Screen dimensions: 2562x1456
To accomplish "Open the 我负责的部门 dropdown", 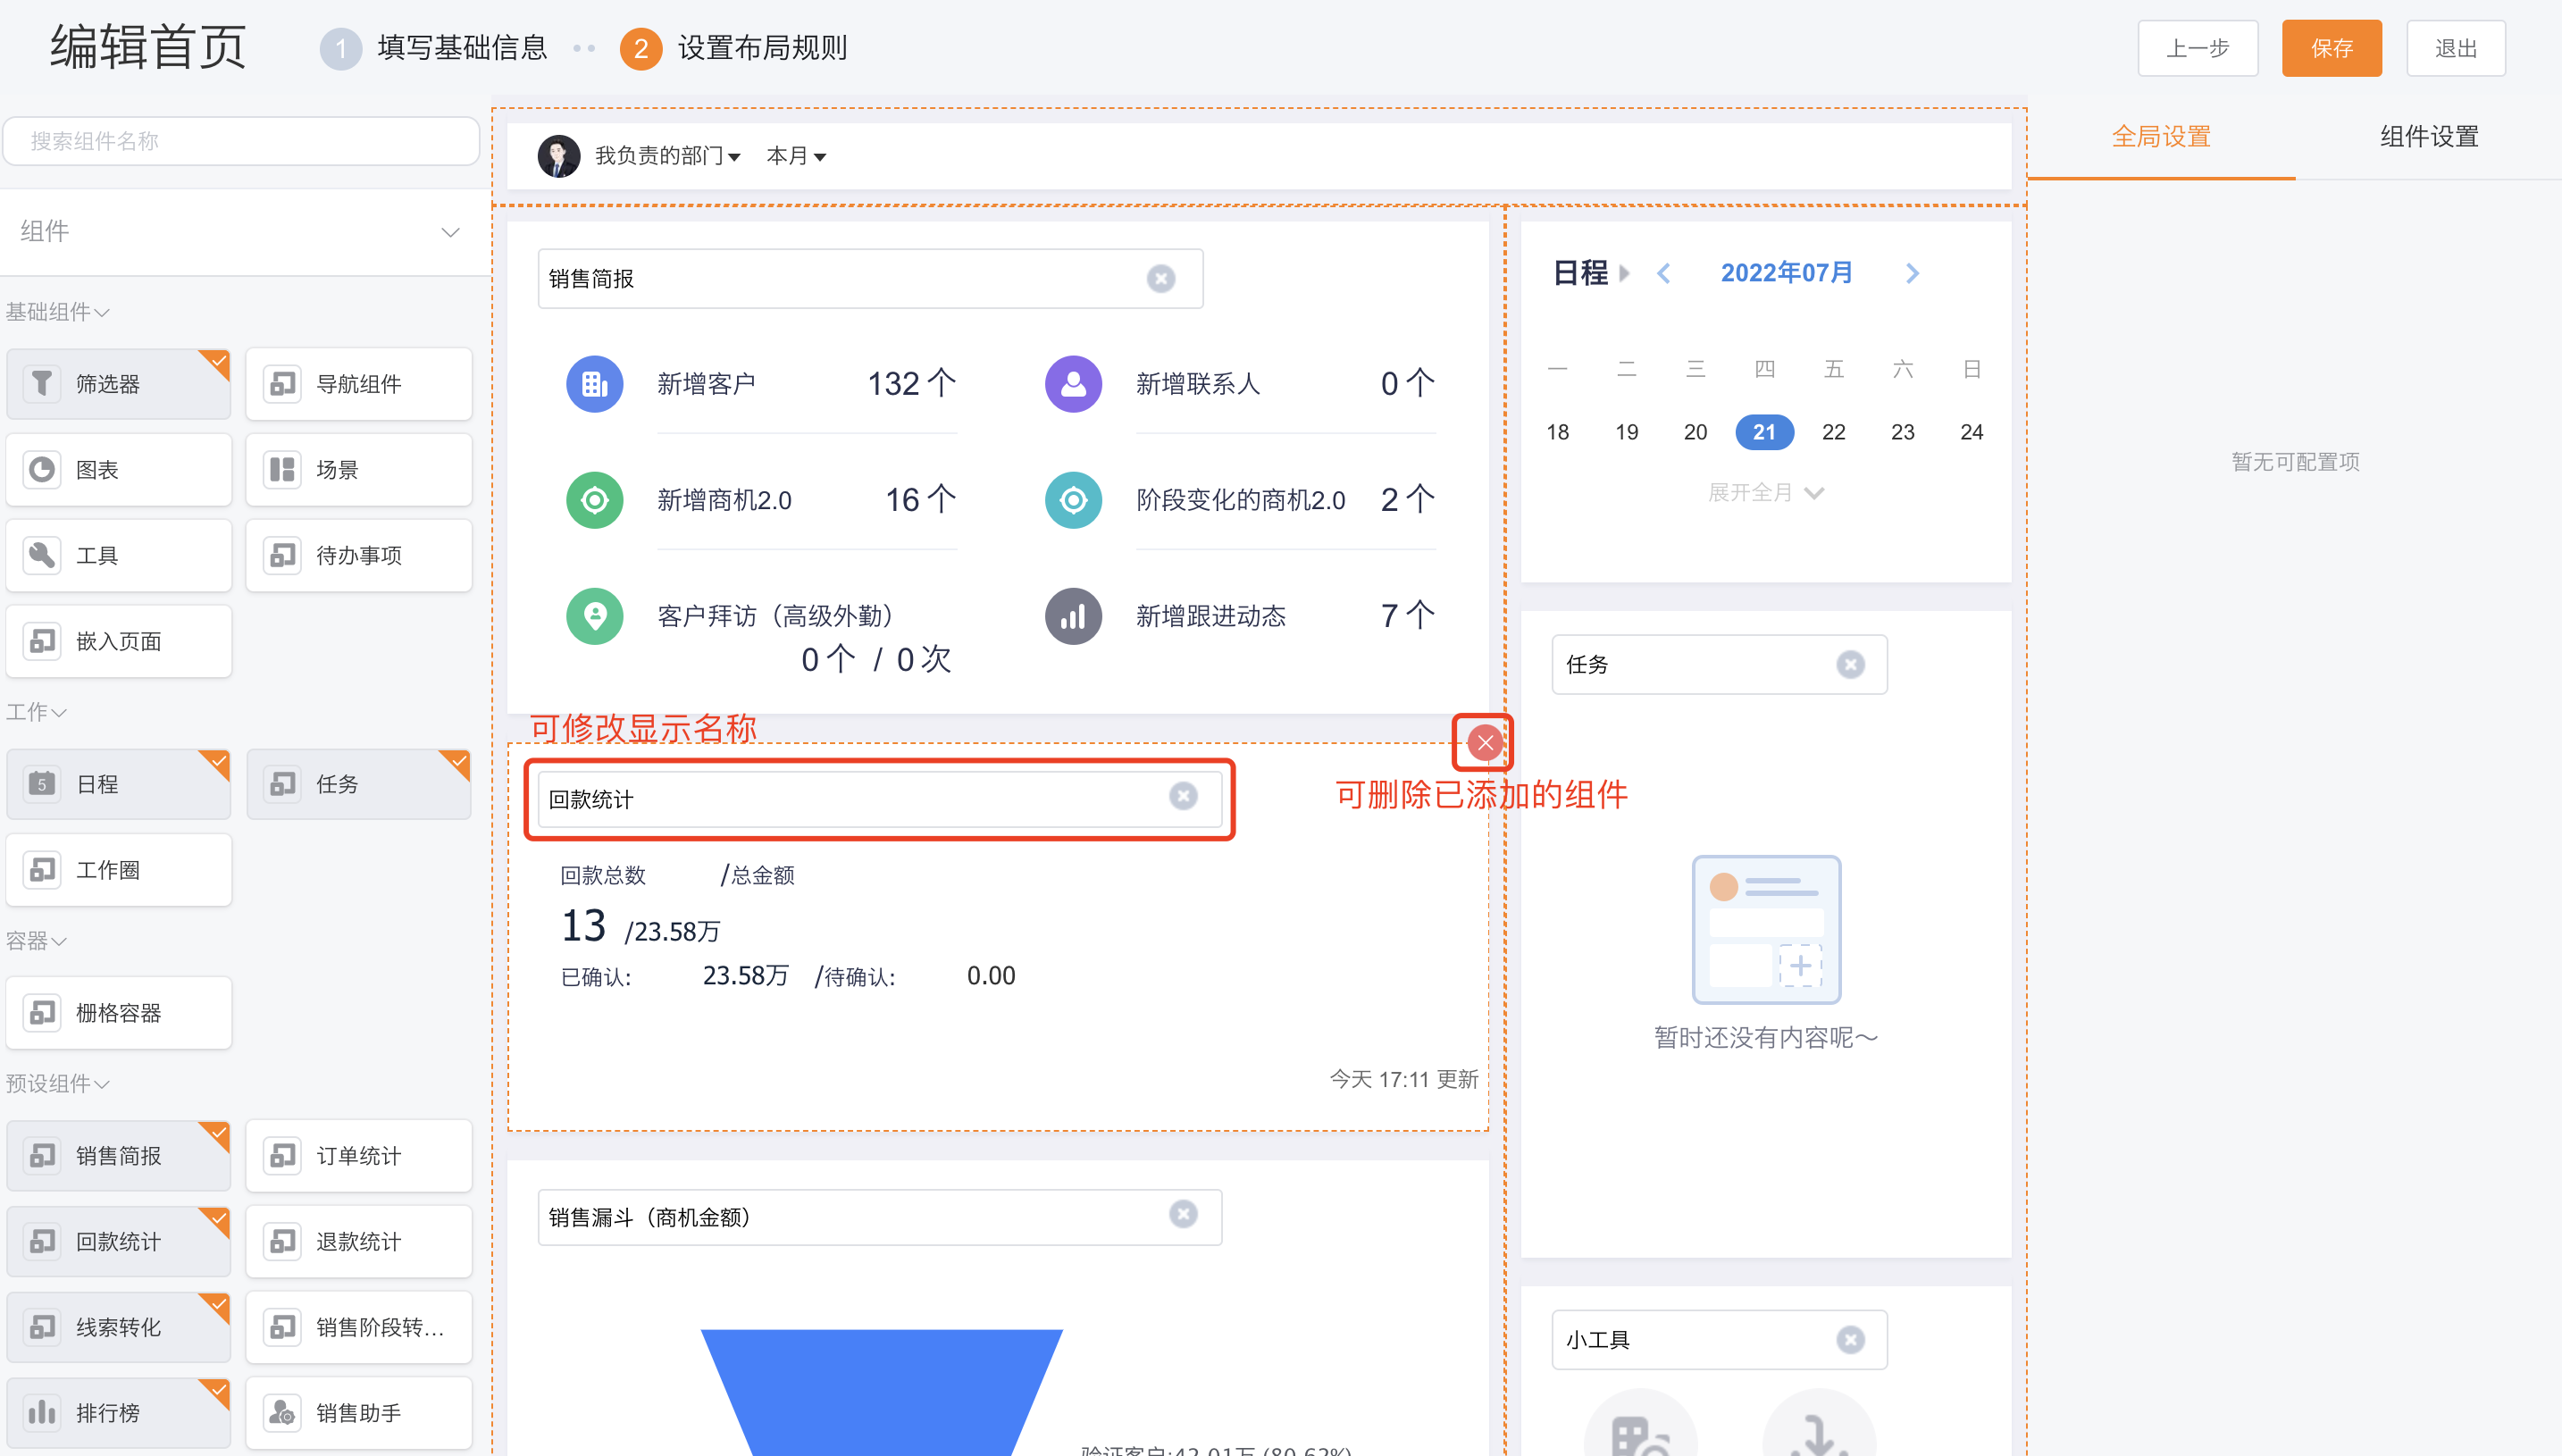I will [667, 156].
